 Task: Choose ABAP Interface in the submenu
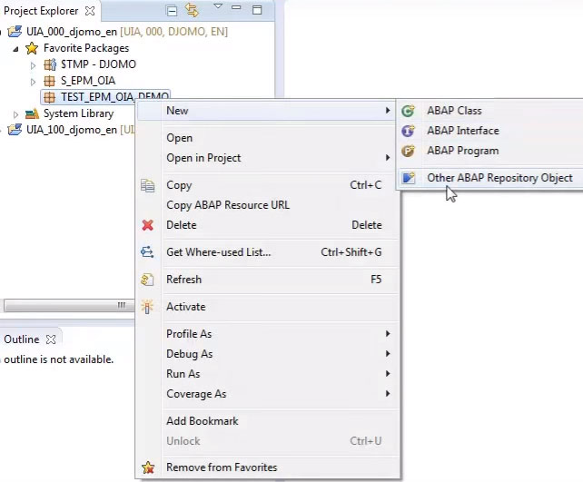tap(462, 131)
